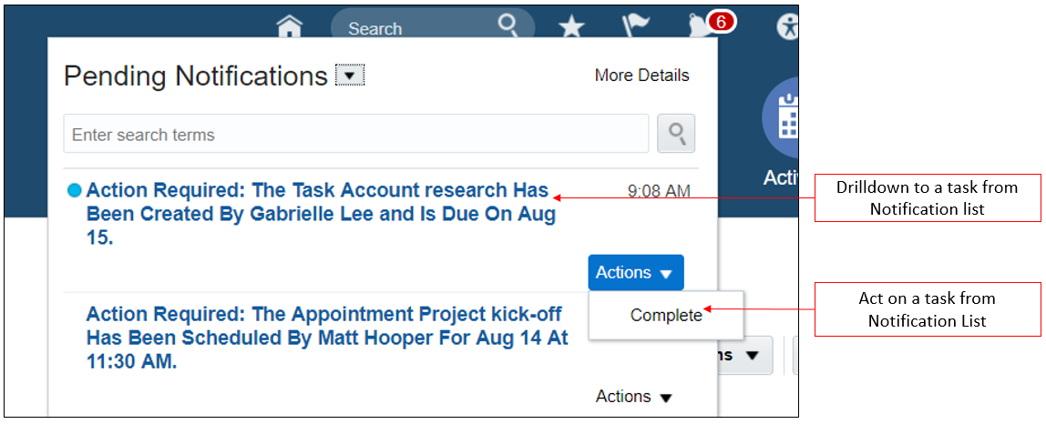Click the Enter search terms field
This screenshot has height=424, width=1046.
click(x=355, y=135)
